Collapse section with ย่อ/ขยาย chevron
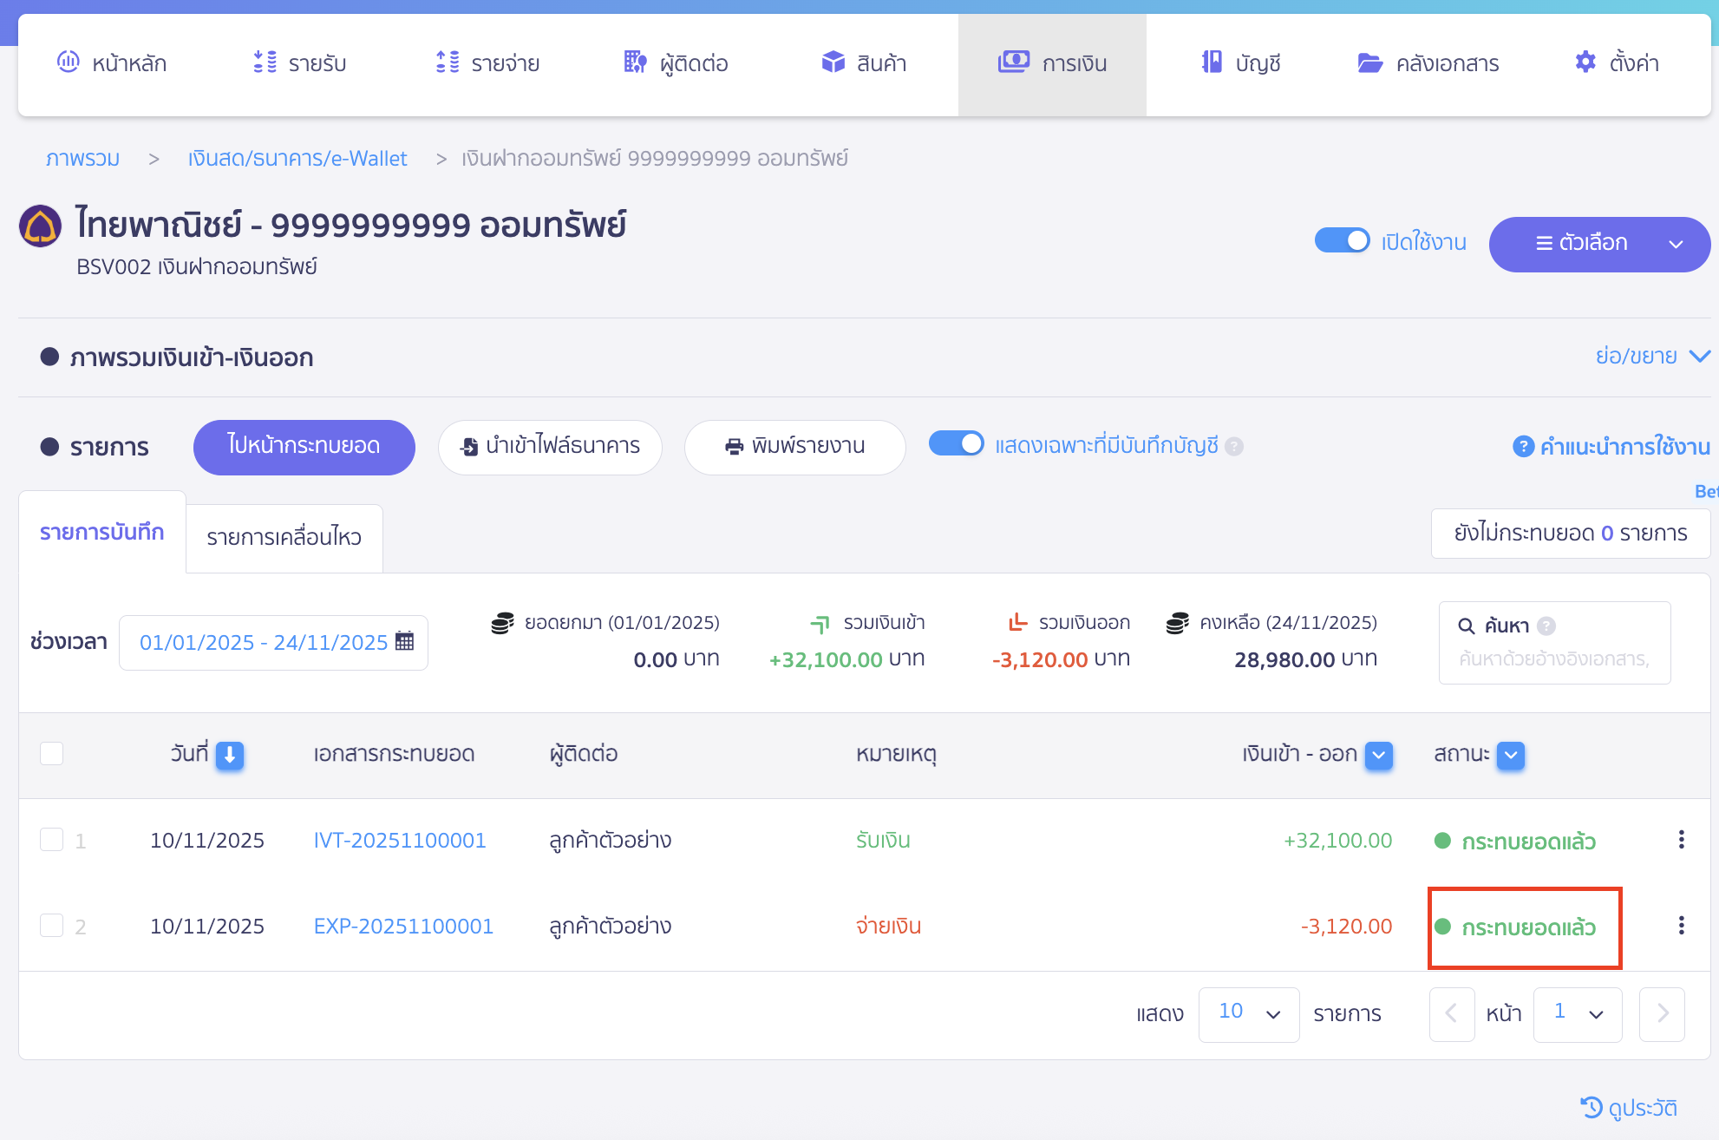Image resolution: width=1719 pixels, height=1140 pixels. (x=1699, y=356)
